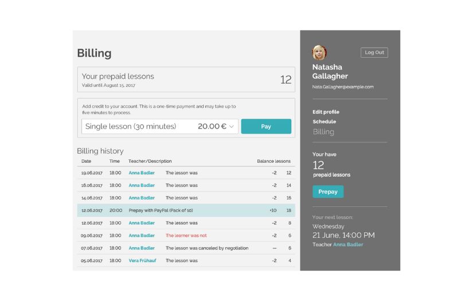Click the Date column header

[x=86, y=161]
